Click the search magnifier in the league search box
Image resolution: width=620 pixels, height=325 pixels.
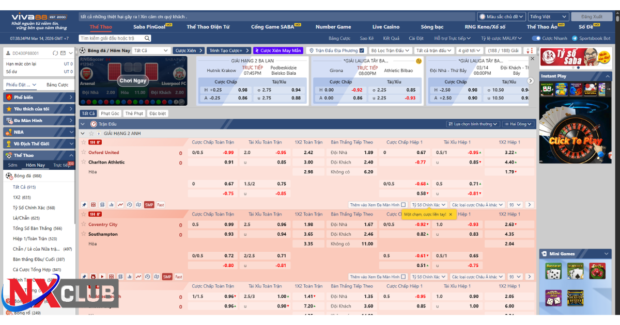pyautogui.click(x=146, y=38)
